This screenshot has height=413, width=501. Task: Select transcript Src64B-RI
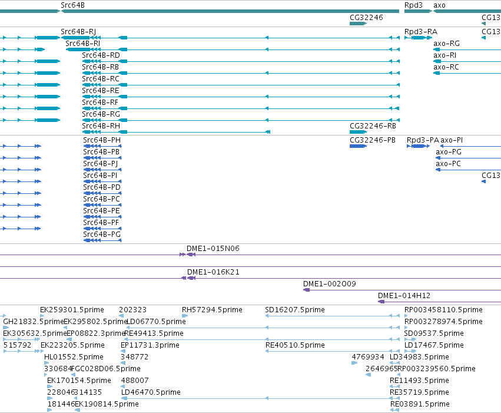point(83,44)
